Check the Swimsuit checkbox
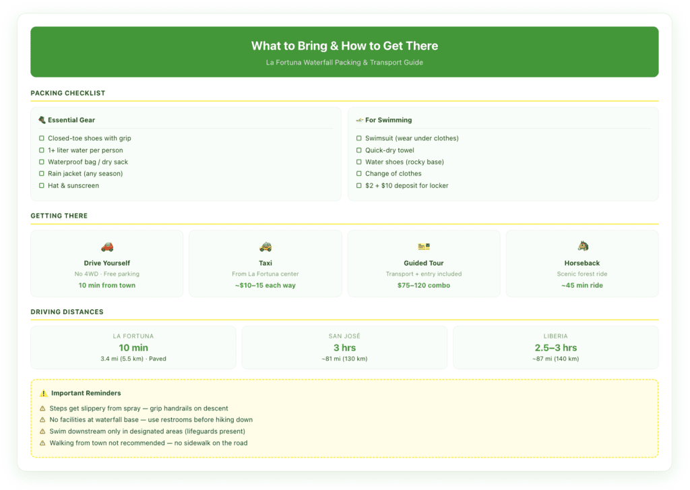The image size is (690, 490). coord(358,138)
